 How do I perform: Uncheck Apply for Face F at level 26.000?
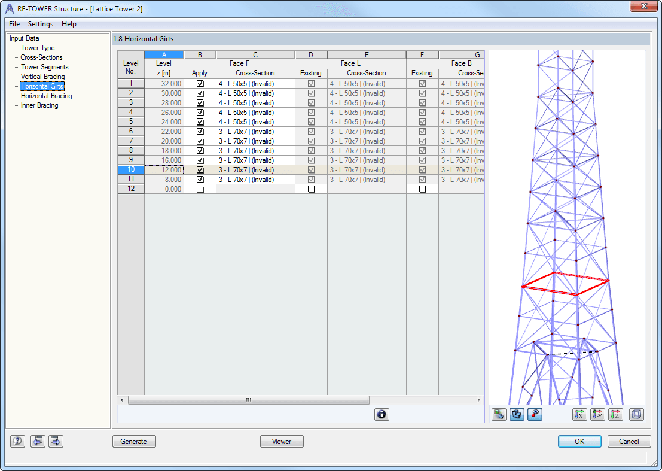[x=200, y=113]
